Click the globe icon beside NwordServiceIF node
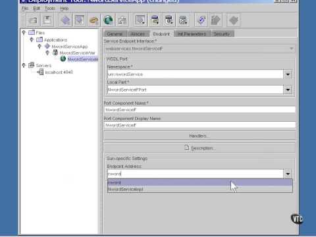 pos(63,59)
